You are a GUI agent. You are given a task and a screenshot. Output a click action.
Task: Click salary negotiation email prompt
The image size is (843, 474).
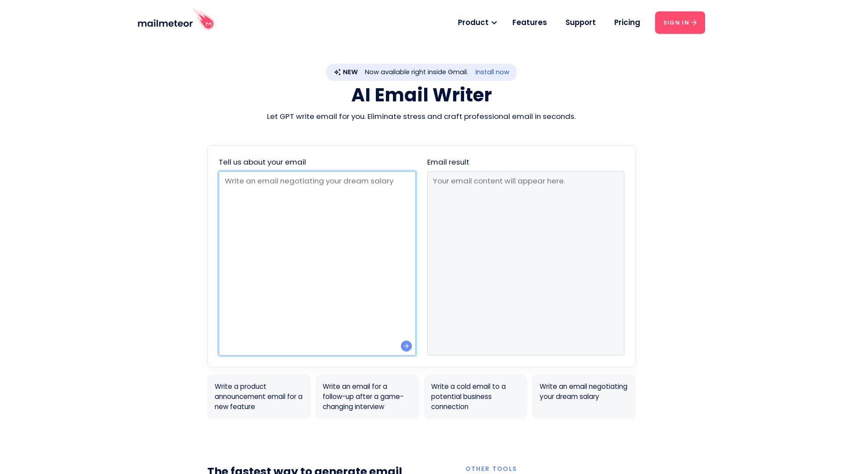point(584,396)
